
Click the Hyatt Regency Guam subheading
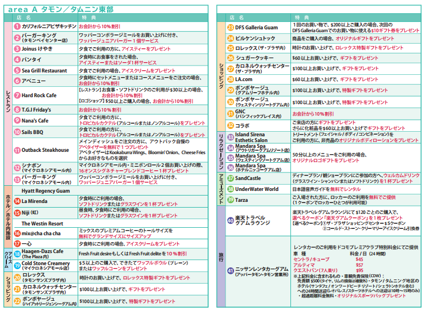pyautogui.click(x=45, y=191)
